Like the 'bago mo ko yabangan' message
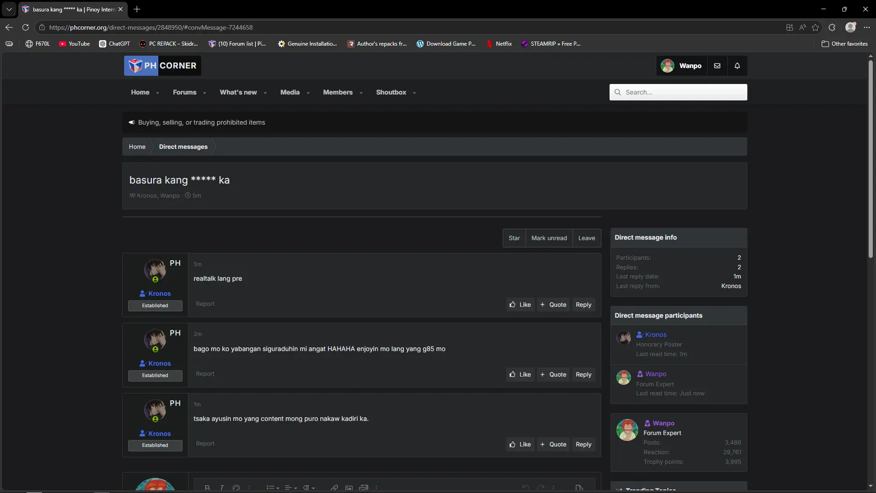Image resolution: width=876 pixels, height=493 pixels. (x=520, y=374)
